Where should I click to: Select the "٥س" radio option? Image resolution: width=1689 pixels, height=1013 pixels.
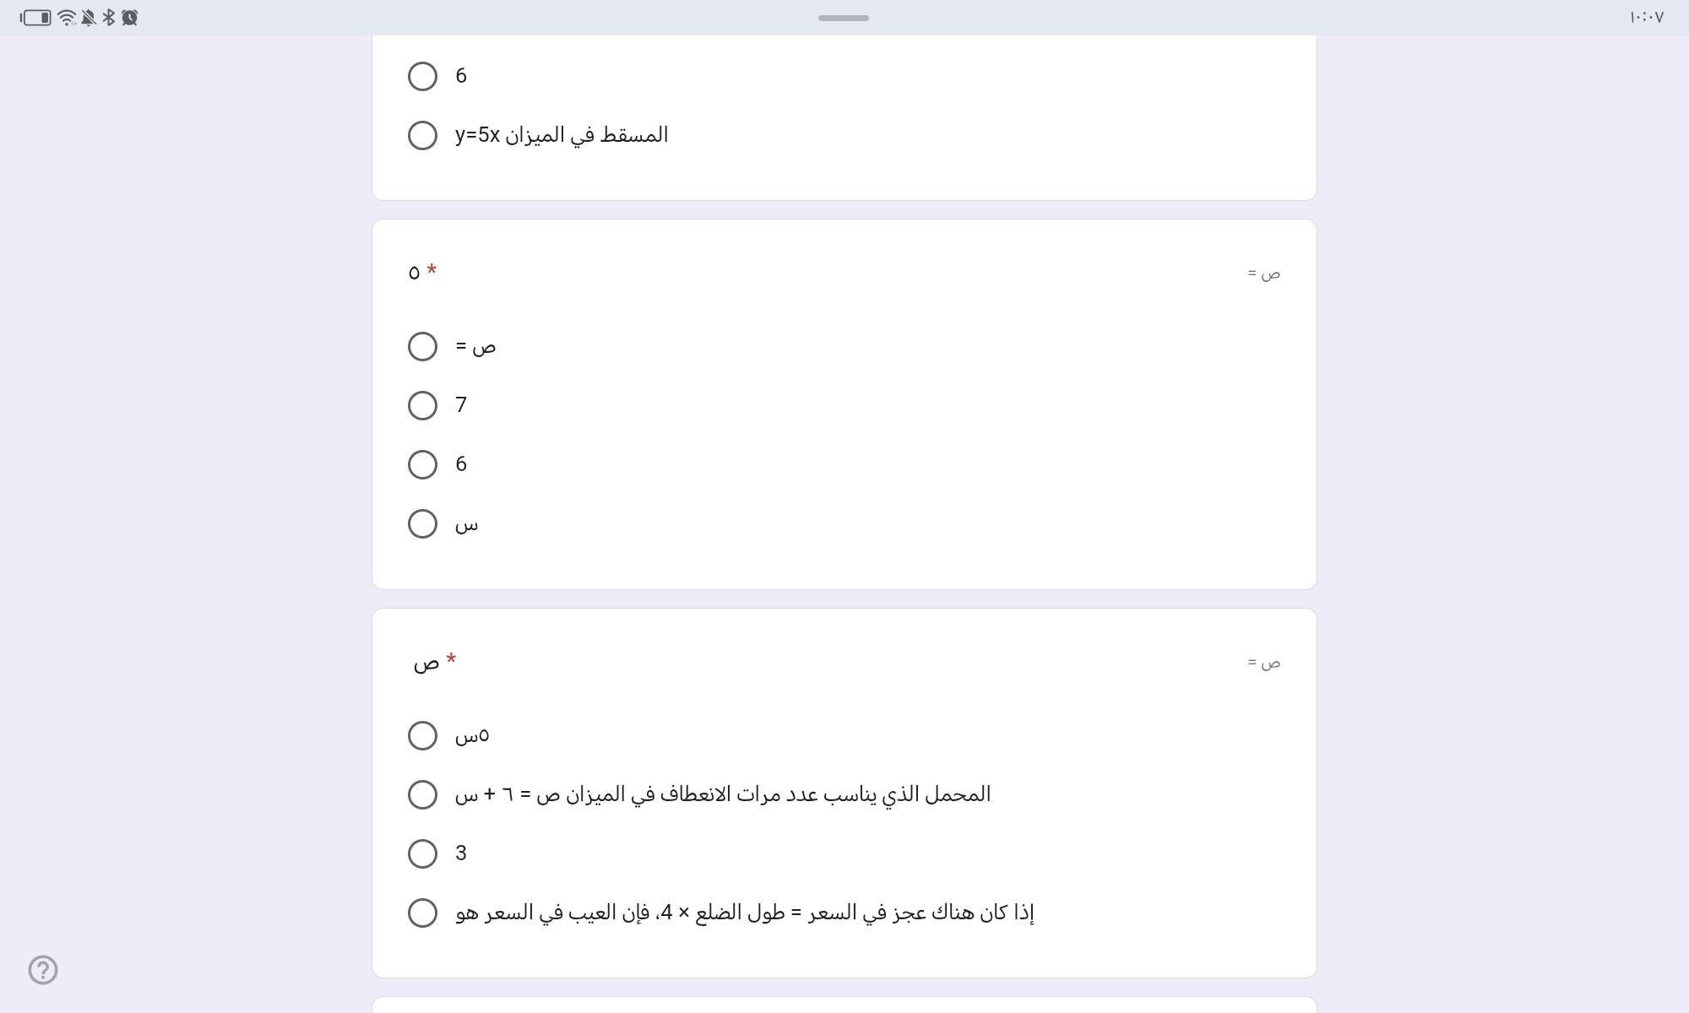pos(422,735)
